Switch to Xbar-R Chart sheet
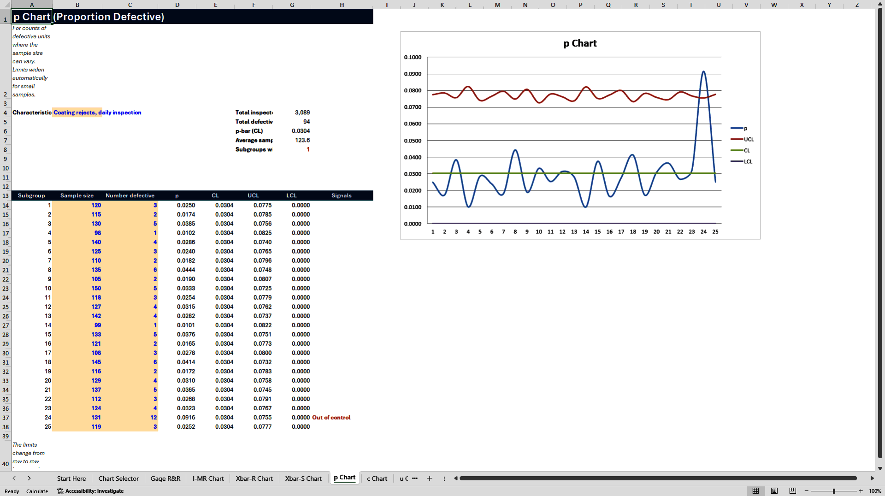 tap(254, 478)
